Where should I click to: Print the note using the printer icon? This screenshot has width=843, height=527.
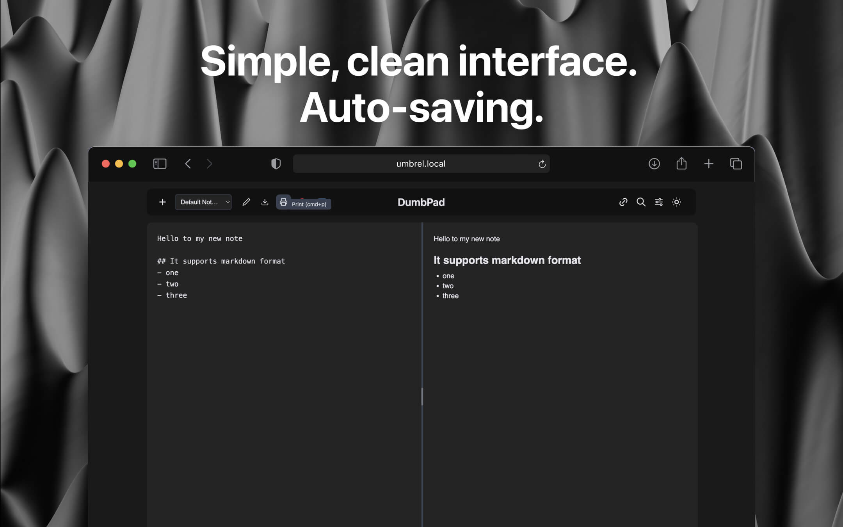[x=284, y=202]
